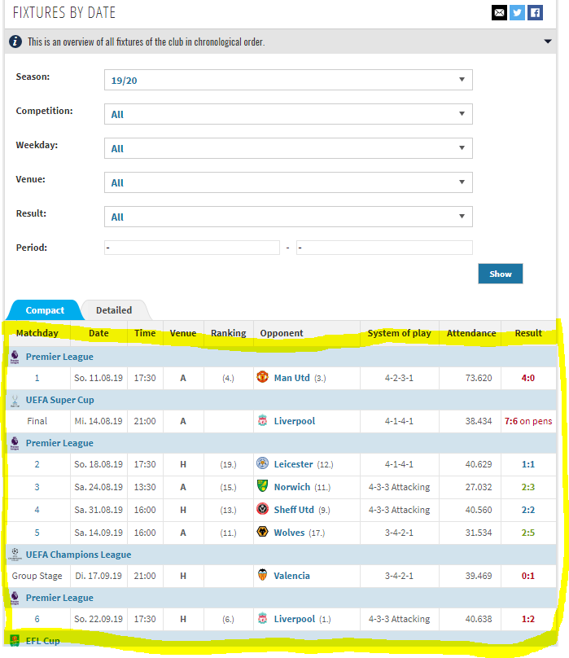Viewport: 569px width, 658px height.
Task: Click the EFL Cup logo icon
Action: [x=15, y=641]
